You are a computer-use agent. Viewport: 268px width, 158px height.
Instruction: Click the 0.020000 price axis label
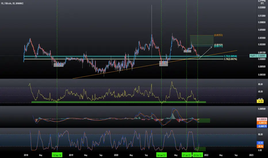click(x=262, y=7)
